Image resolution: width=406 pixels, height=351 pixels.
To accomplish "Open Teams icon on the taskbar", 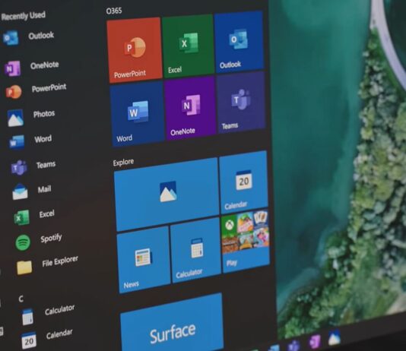I will tap(294, 346).
